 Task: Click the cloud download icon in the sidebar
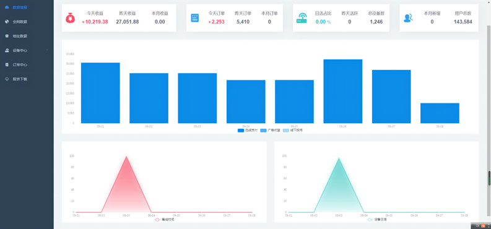(x=7, y=79)
